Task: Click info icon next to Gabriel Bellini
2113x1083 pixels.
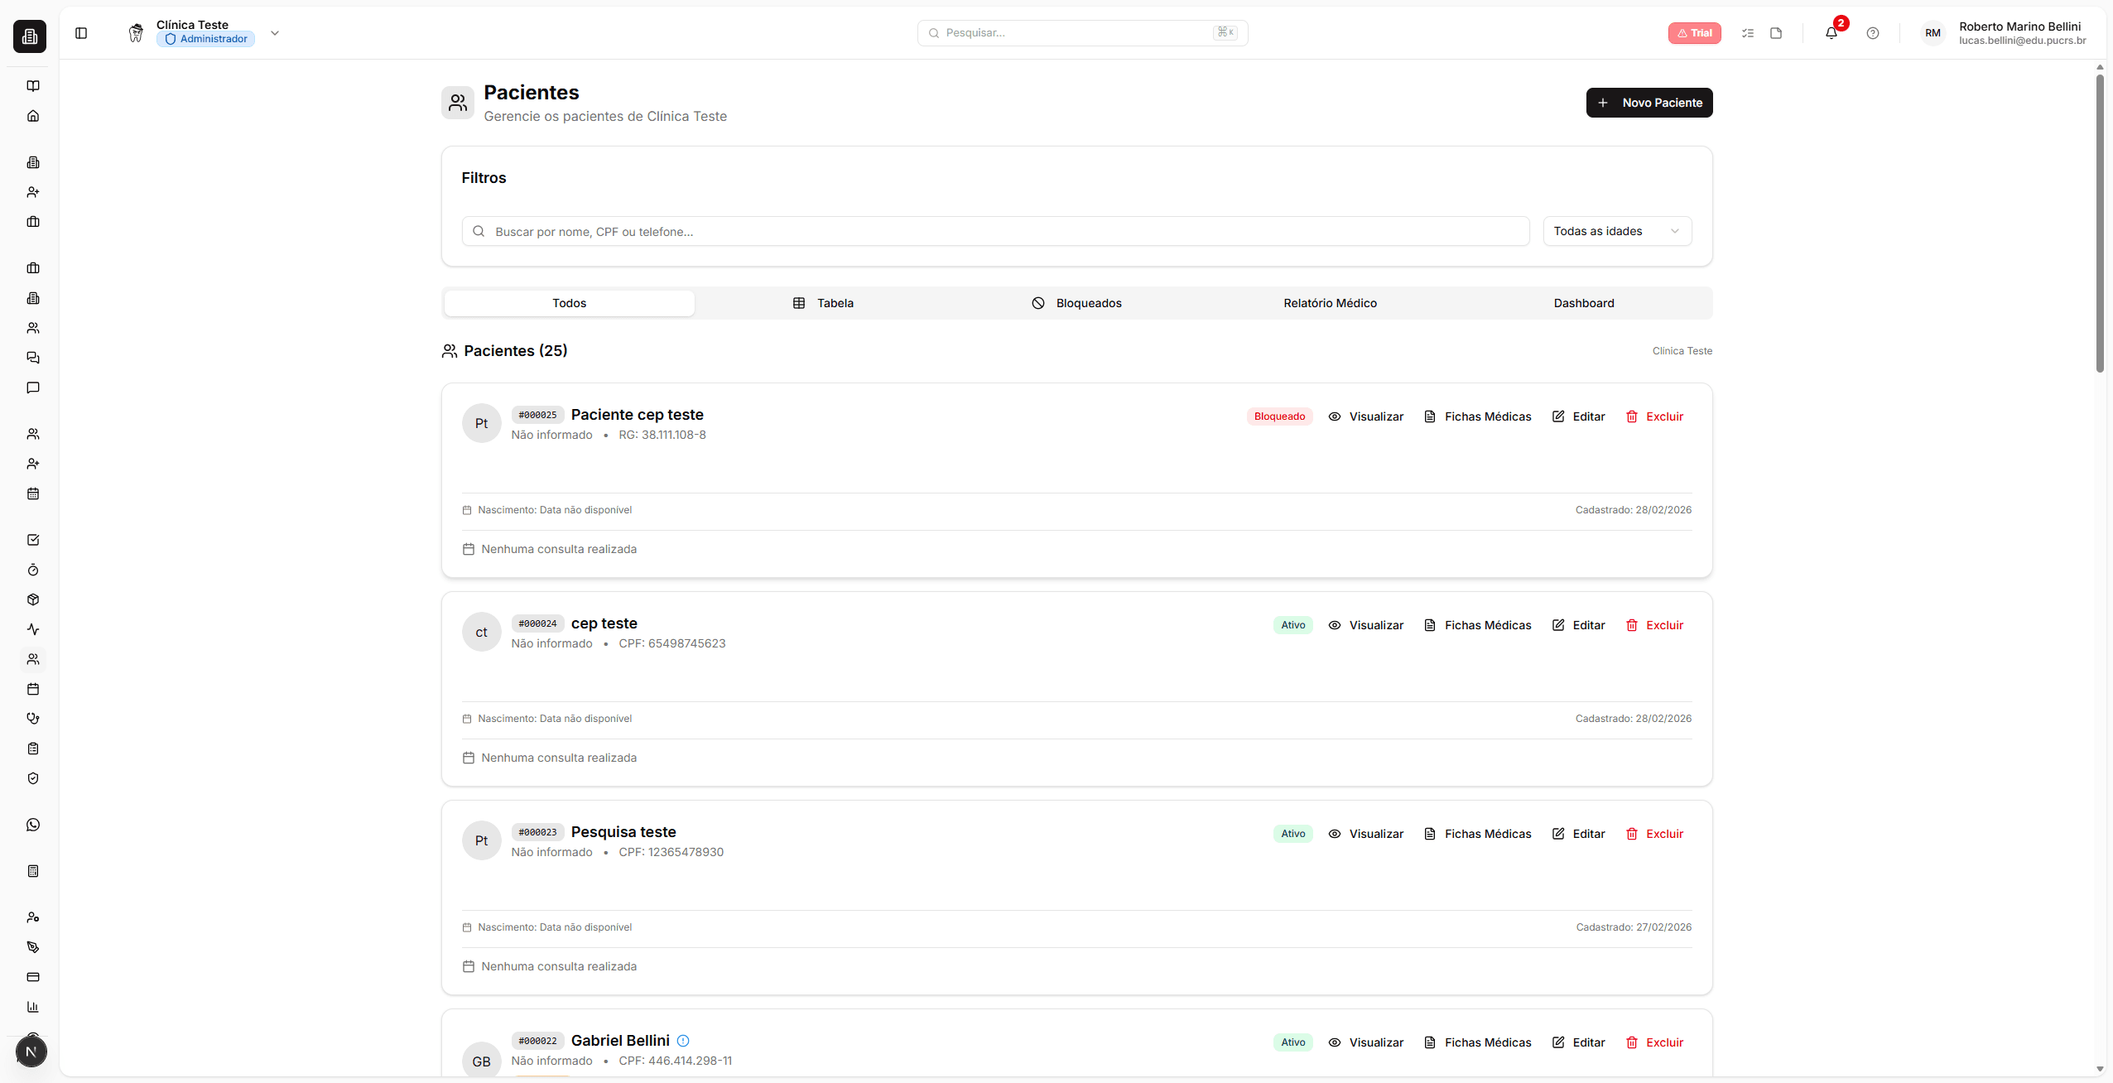Action: (x=683, y=1041)
